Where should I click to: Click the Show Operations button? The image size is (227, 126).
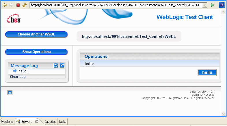coord(36,52)
